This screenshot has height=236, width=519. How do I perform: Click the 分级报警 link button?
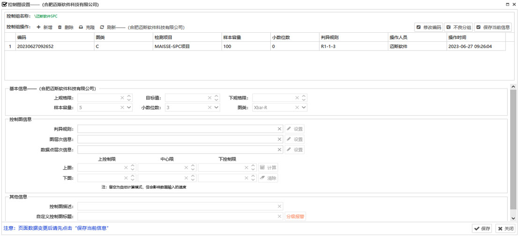(295, 217)
